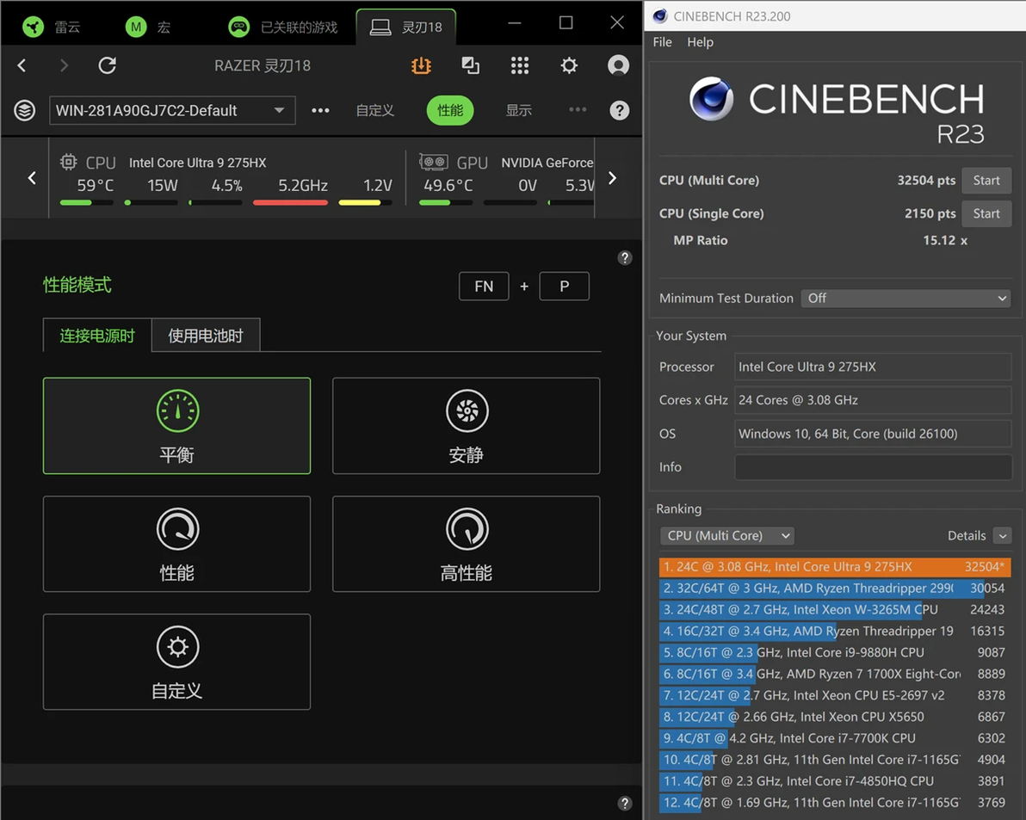This screenshot has height=820, width=1026.
Task: Switch to the 自定义 top tab
Action: [375, 110]
